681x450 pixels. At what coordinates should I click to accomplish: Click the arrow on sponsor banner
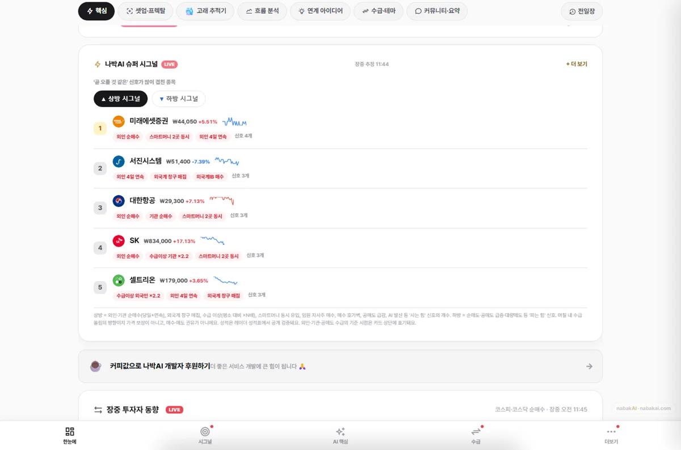[589, 366]
